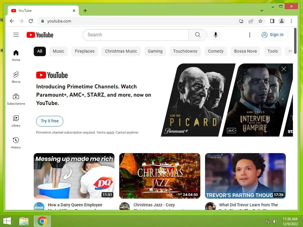Reload the page with the refresh icon
This screenshot has height=227, width=303.
pyautogui.click(x=31, y=21)
